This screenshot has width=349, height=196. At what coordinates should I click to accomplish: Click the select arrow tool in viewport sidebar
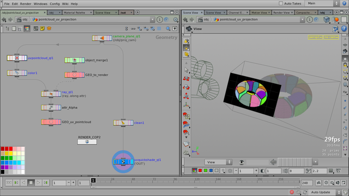(186, 70)
